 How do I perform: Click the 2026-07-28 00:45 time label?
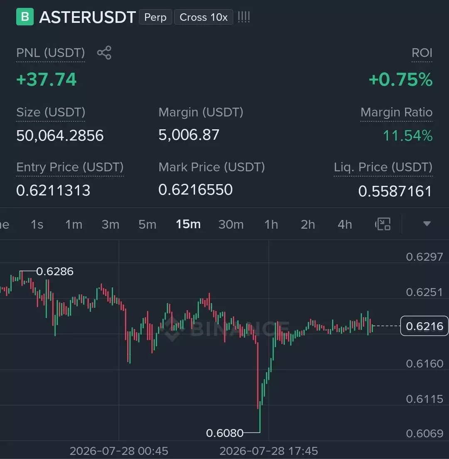[x=119, y=451]
